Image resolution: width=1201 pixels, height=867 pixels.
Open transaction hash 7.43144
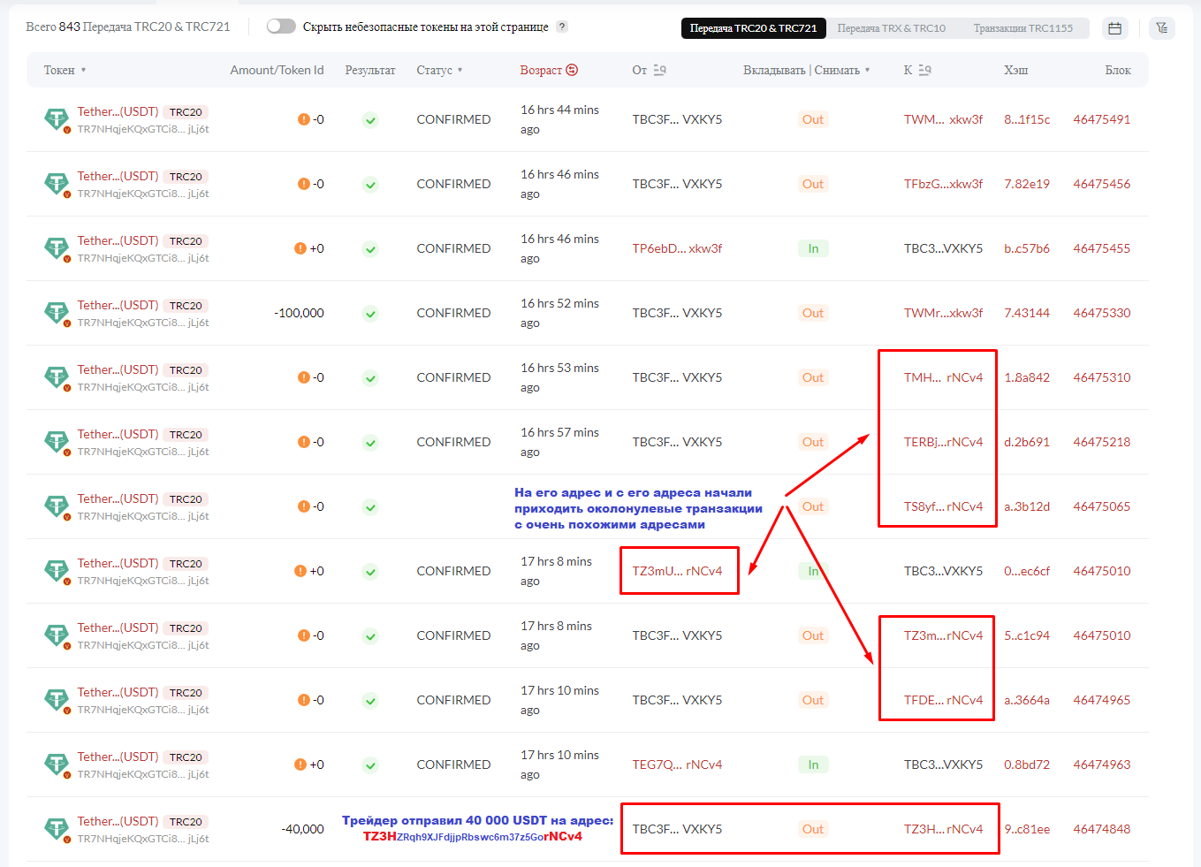(x=1027, y=313)
